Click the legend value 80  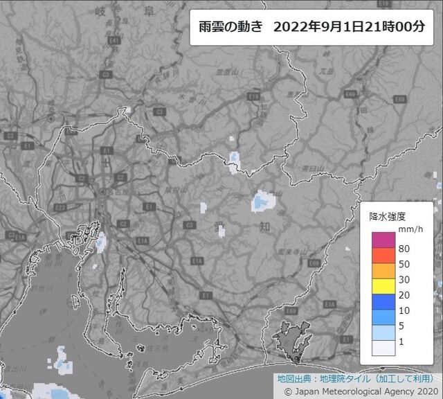point(404,249)
